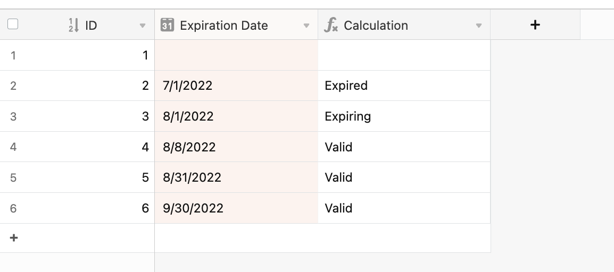Select the Calculation column header
The width and height of the screenshot is (614, 272).
point(404,24)
